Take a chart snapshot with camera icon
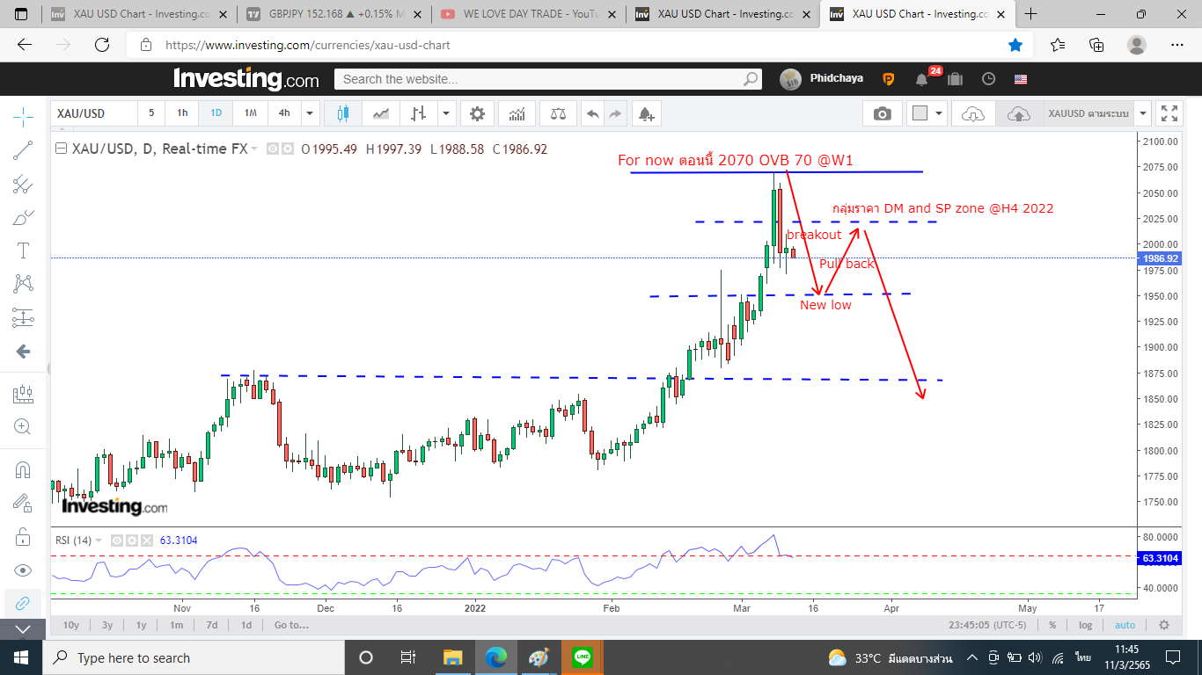 (882, 113)
